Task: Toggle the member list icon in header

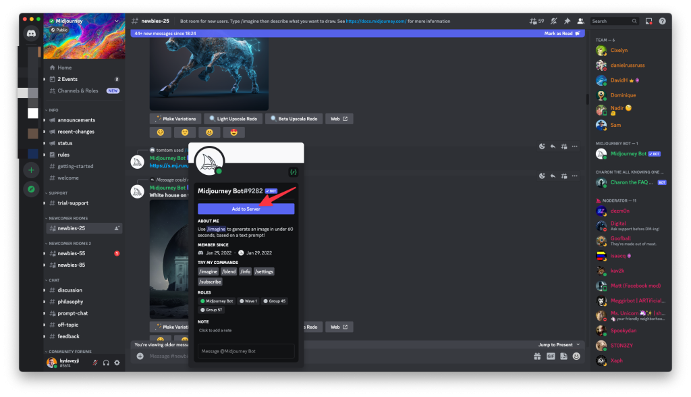Action: point(580,21)
